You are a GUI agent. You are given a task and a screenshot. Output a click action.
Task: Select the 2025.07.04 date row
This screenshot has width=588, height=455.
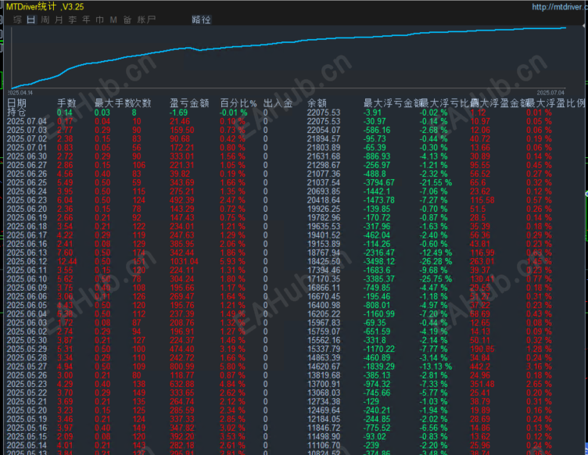click(x=27, y=121)
